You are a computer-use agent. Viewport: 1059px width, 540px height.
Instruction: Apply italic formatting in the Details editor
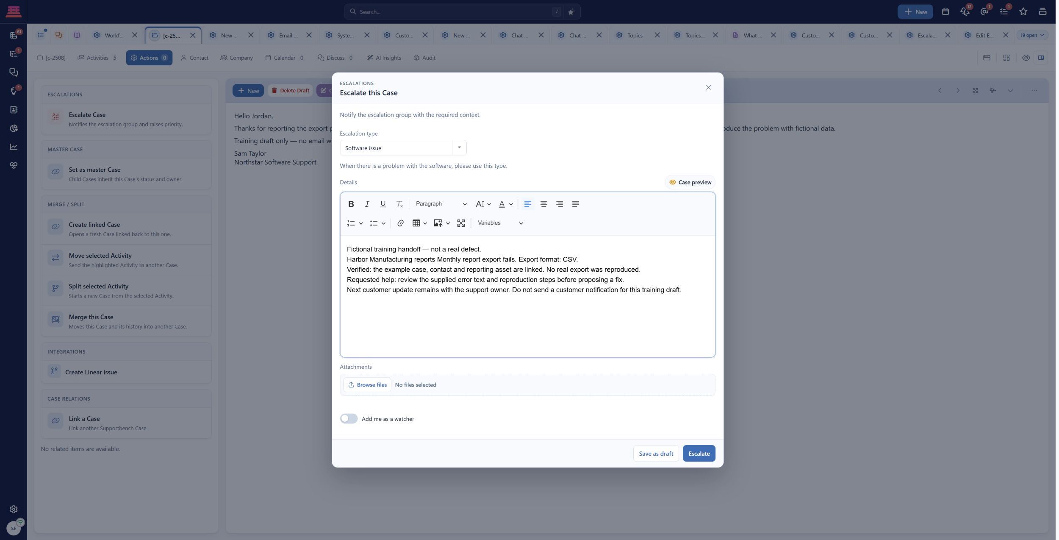367,204
